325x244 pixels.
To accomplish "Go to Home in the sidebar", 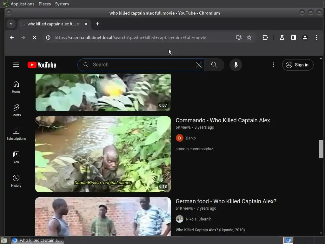I will [x=16, y=87].
